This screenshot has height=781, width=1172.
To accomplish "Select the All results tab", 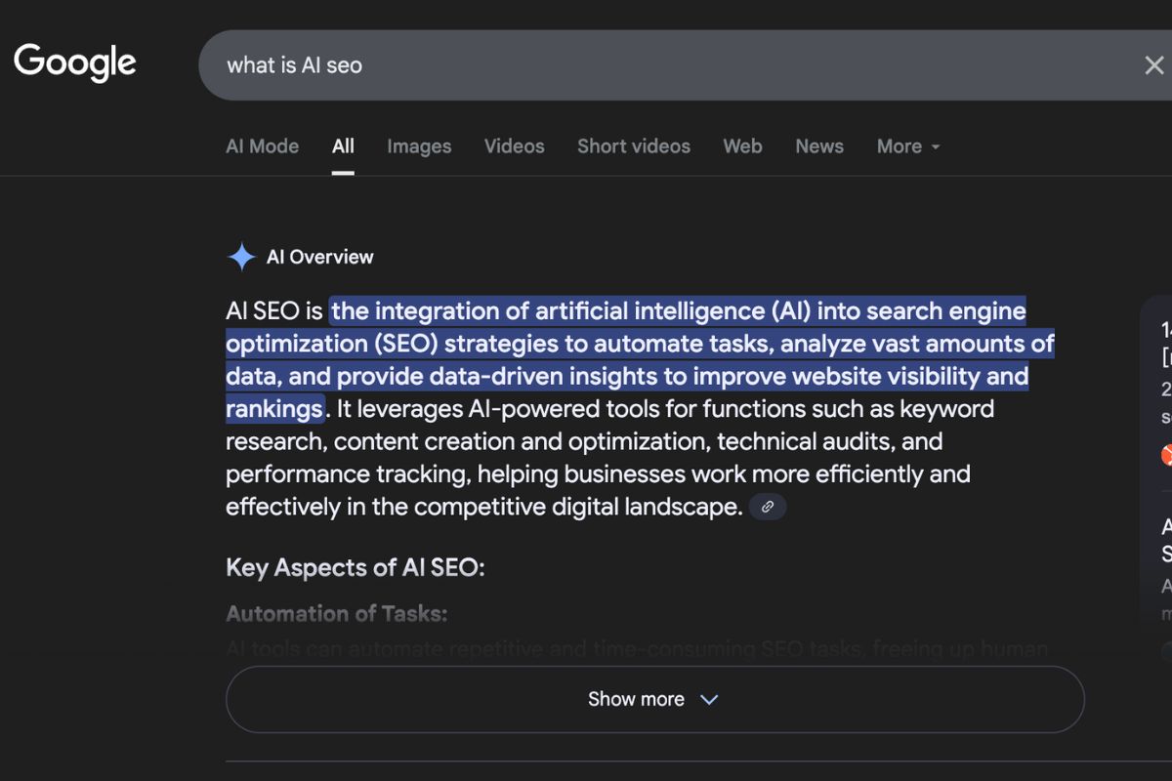I will coord(343,145).
